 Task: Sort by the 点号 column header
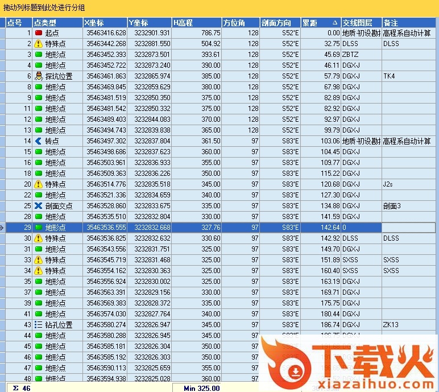click(19, 22)
